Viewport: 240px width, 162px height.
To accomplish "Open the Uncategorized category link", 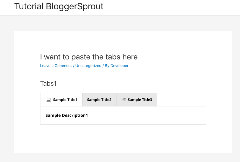I will click(88, 66).
